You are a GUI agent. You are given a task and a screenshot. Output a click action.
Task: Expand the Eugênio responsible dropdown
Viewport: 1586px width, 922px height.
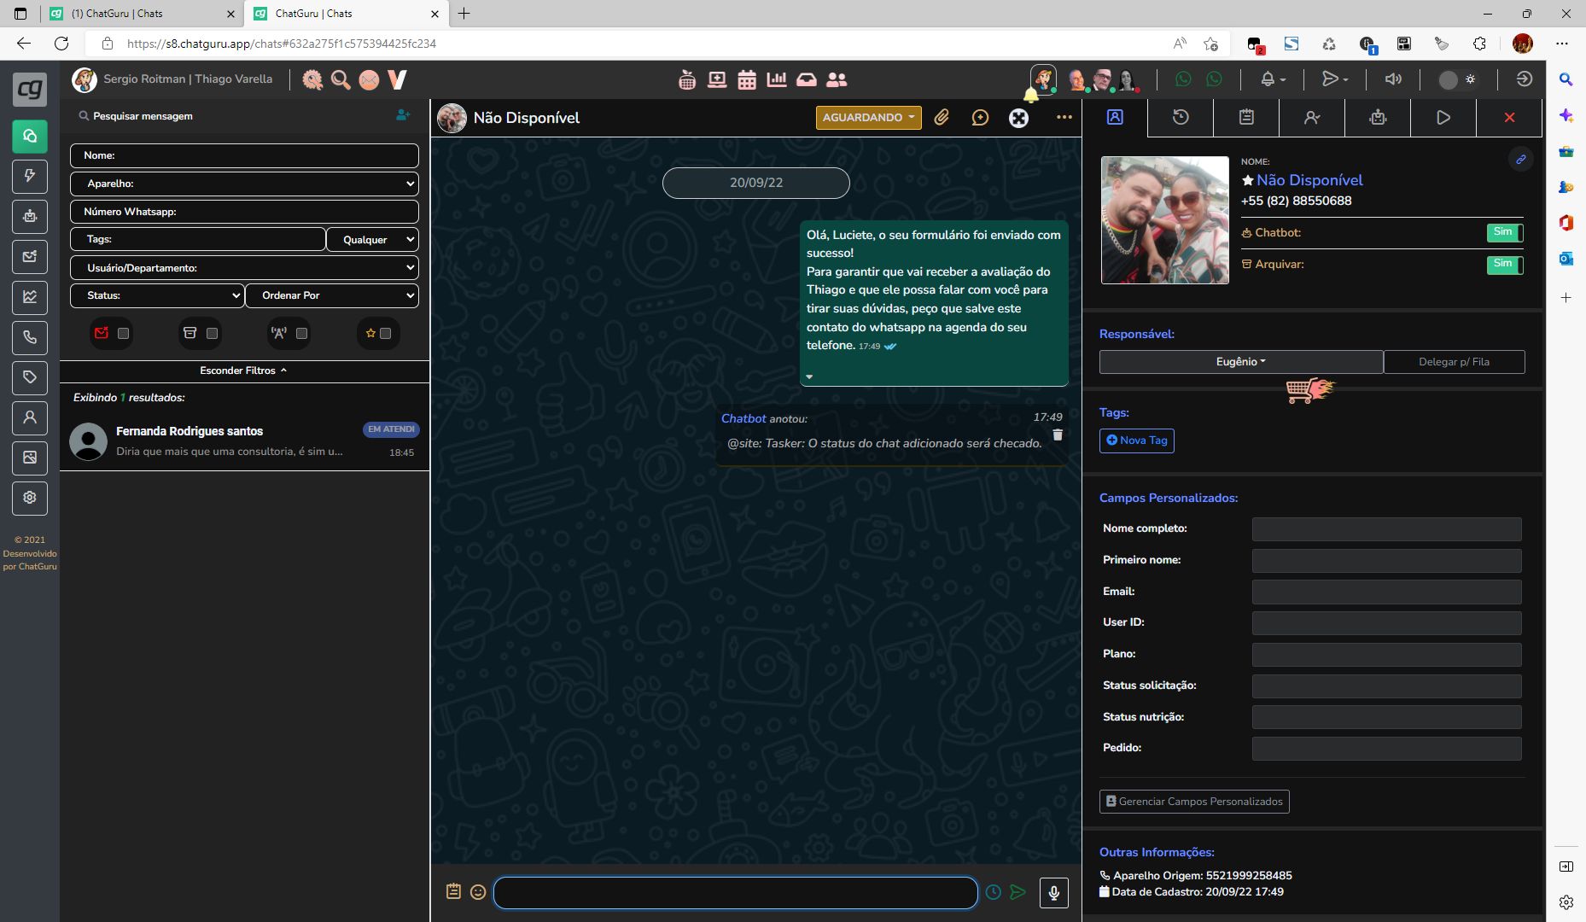point(1240,362)
